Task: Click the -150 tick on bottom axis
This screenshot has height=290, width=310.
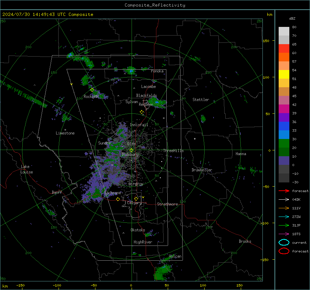Action: click(20, 286)
